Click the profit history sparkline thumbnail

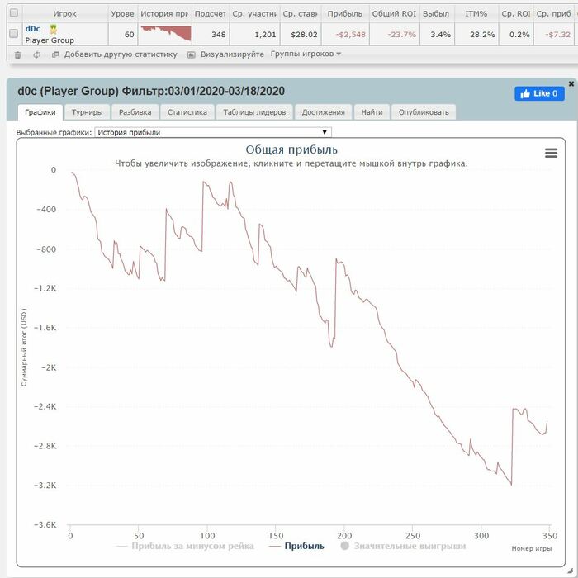165,33
